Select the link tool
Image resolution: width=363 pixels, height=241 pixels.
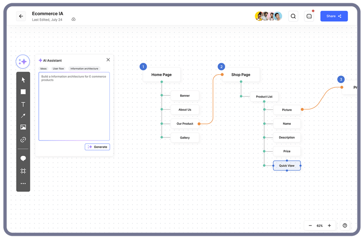23,139
